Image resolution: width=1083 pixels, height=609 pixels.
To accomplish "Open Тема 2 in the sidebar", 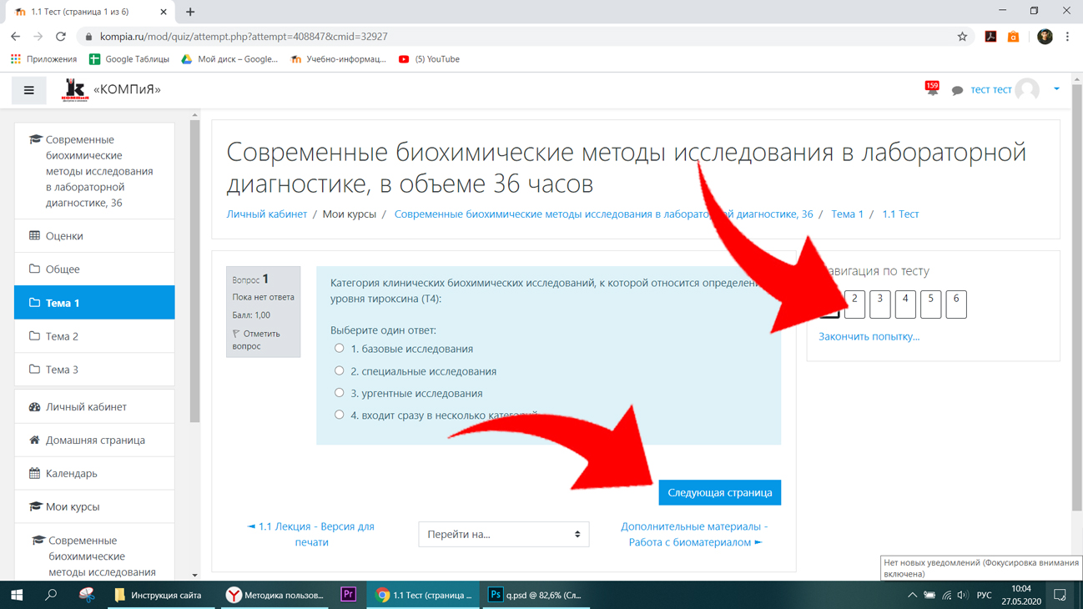I will point(94,336).
